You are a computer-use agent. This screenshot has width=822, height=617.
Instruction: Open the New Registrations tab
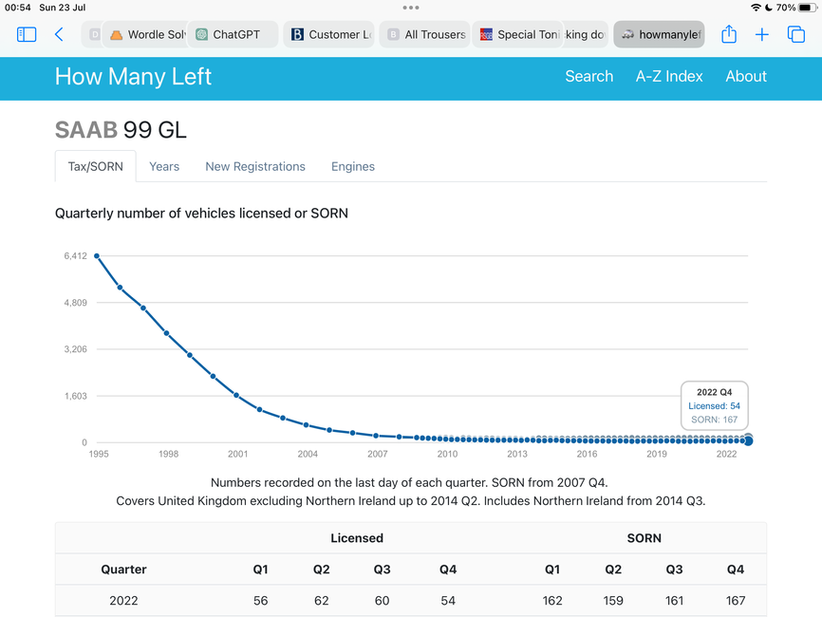(x=255, y=166)
